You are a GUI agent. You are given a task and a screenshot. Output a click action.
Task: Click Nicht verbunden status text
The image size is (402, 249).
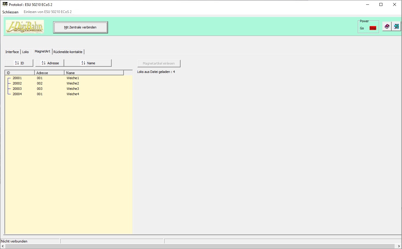pos(14,241)
